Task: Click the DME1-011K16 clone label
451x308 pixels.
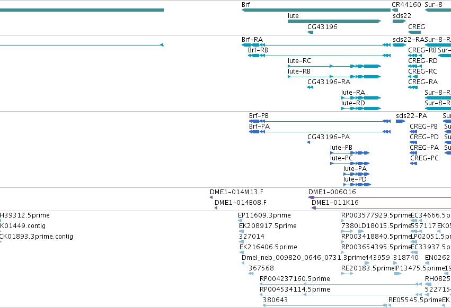Action: tap(335, 203)
